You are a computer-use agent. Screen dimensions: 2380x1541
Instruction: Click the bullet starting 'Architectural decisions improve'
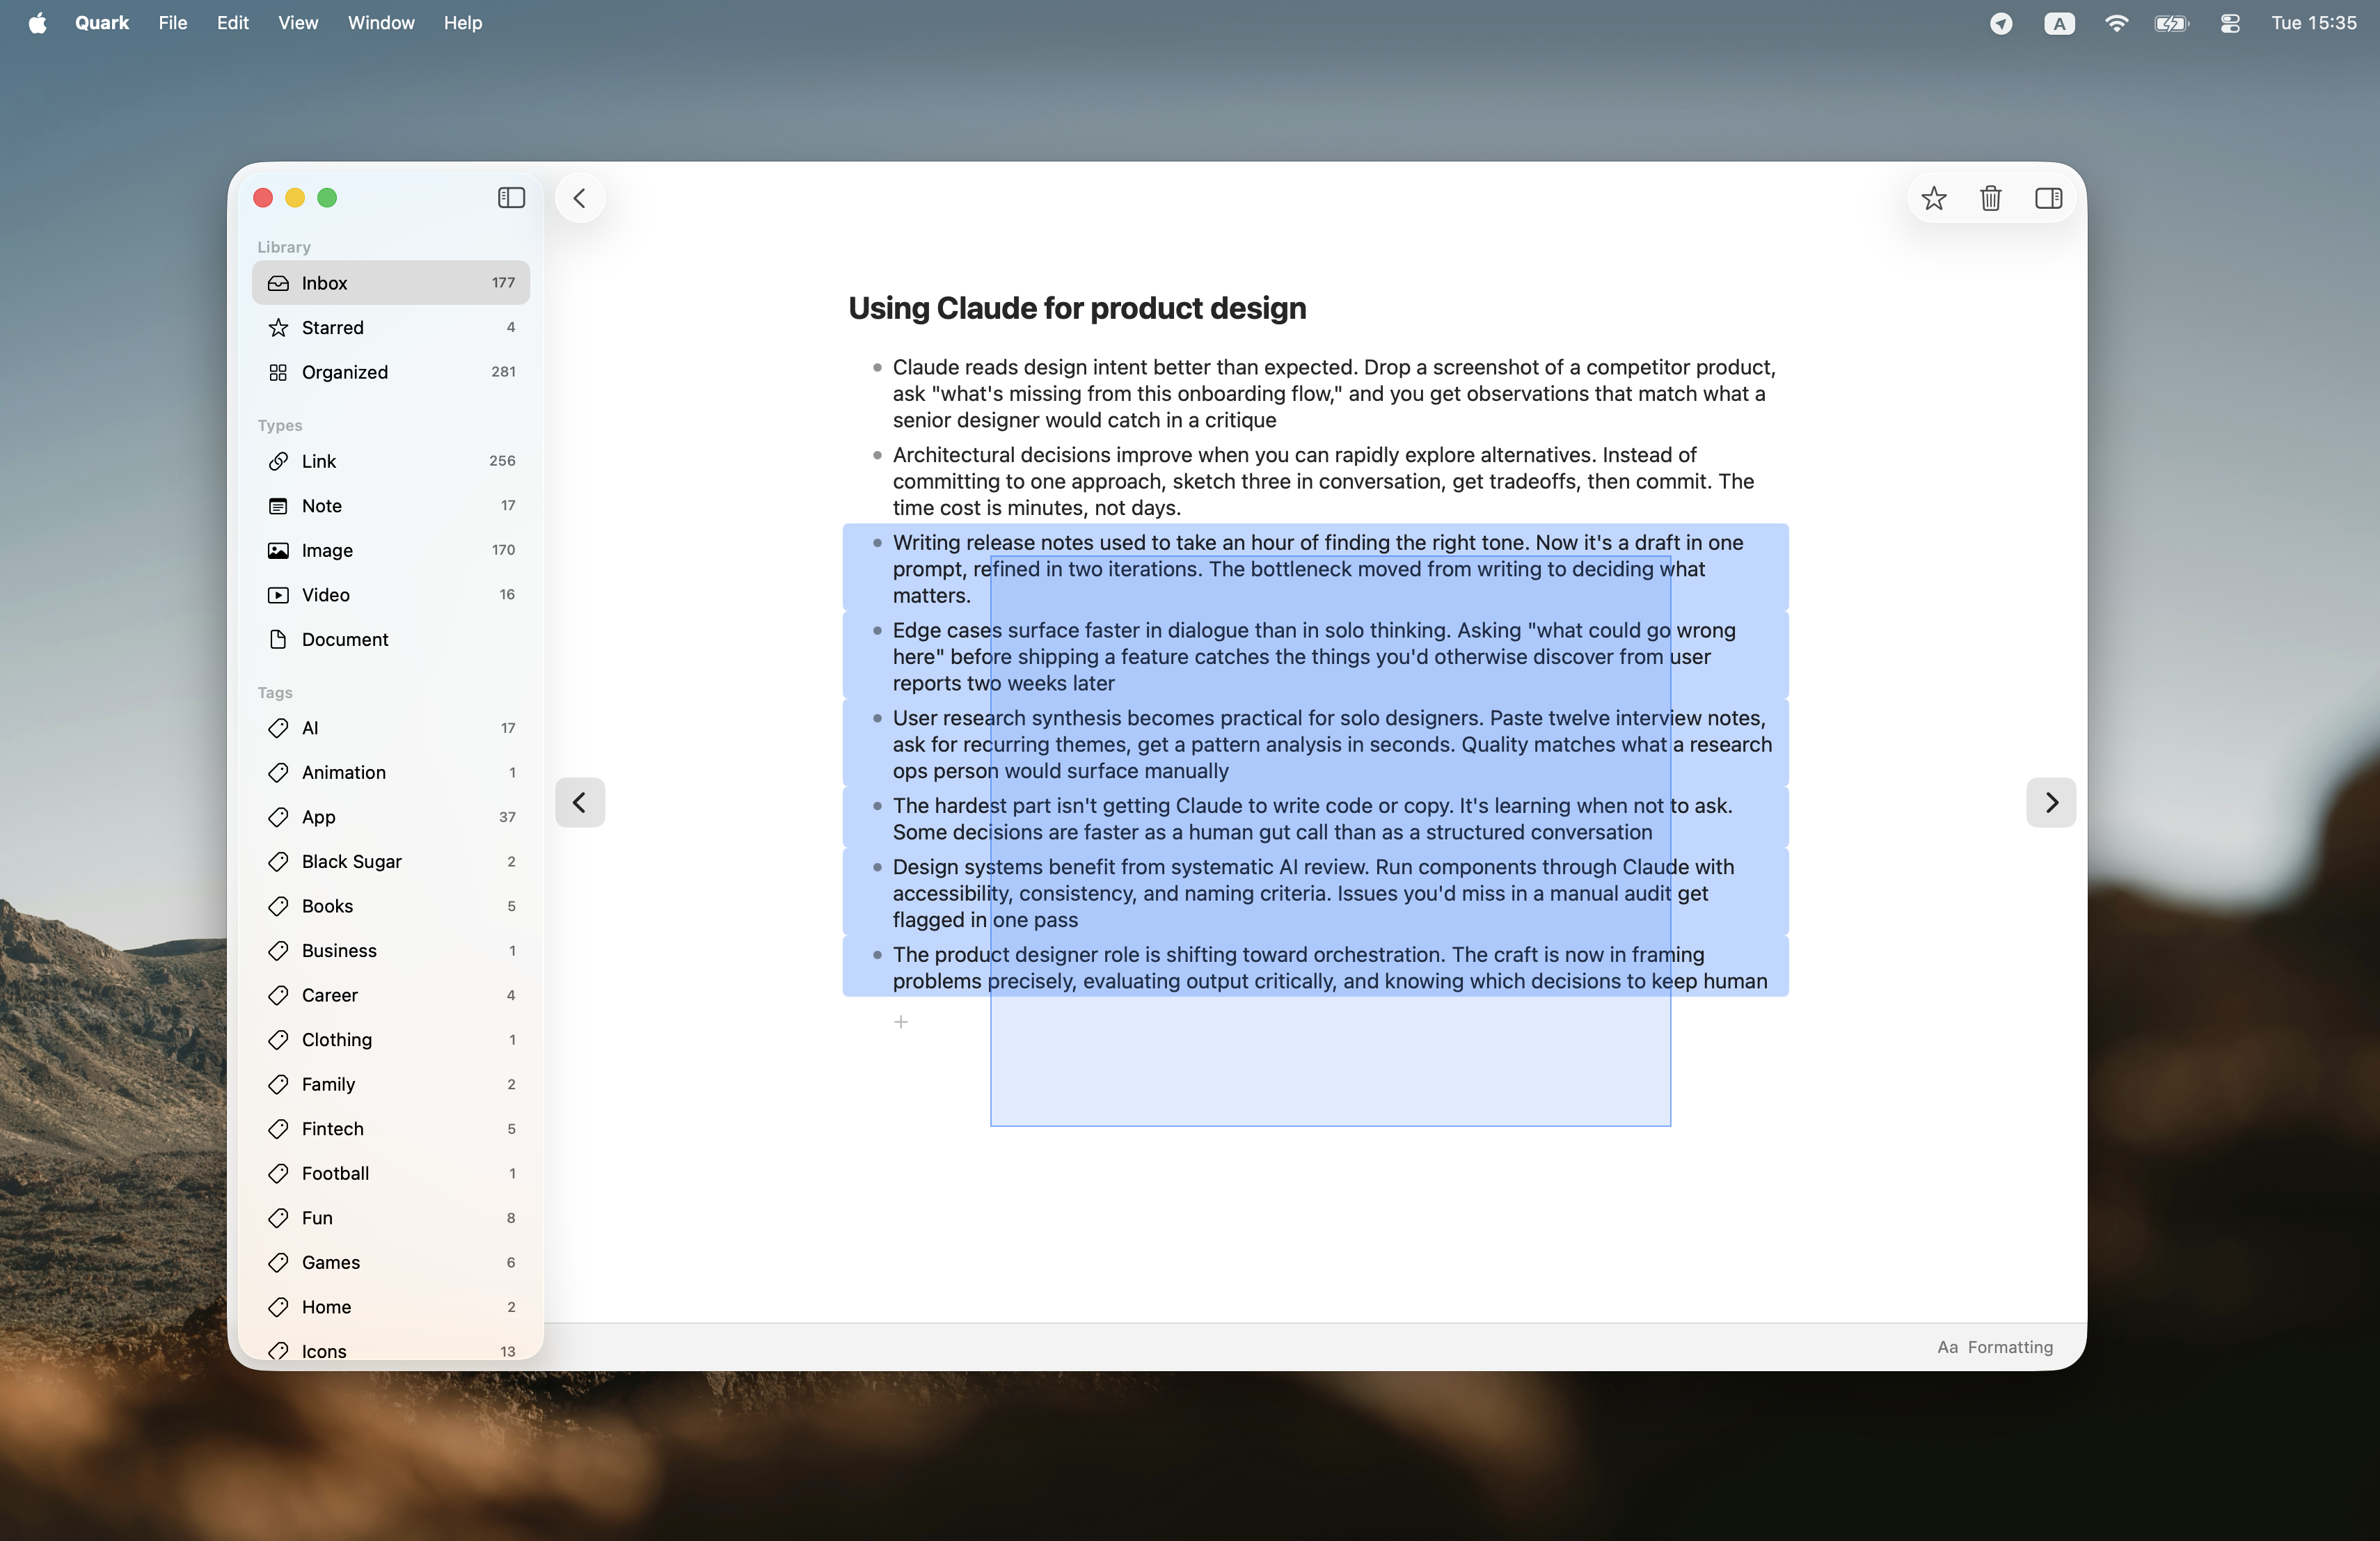point(1323,481)
